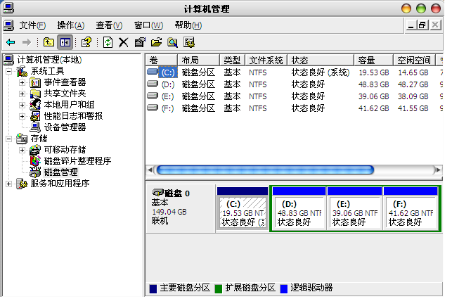452x299 pixels.
Task: Click the blue 逻辑驱动器 legend swatch
Action: coord(283,288)
